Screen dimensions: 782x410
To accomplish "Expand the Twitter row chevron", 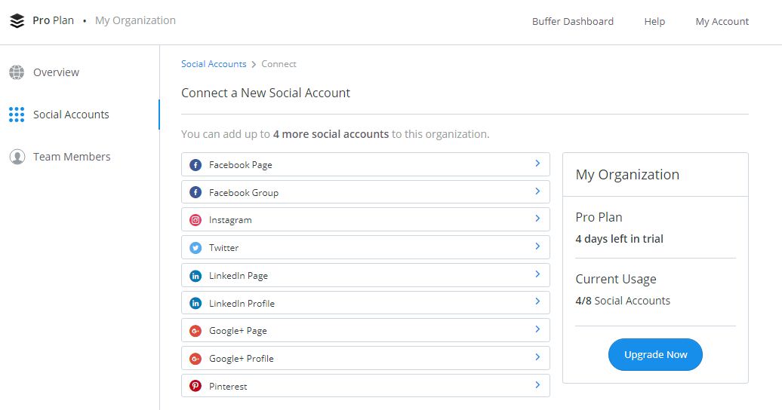I will 537,246.
